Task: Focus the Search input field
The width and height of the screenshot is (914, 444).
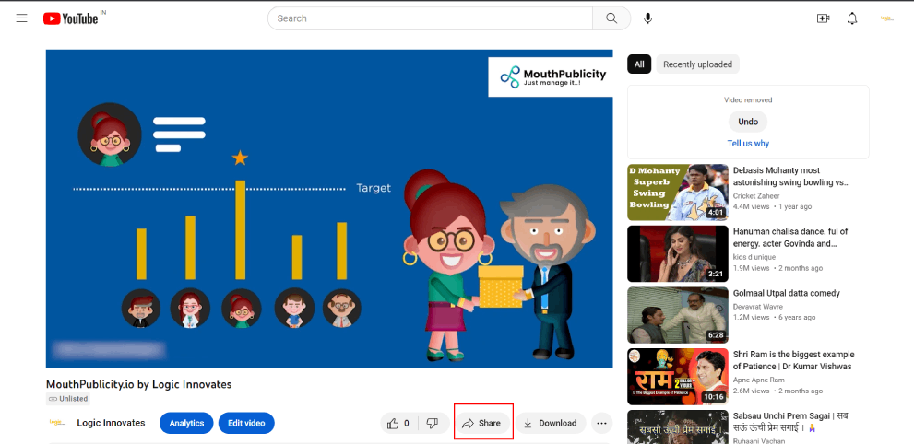Action: click(430, 18)
